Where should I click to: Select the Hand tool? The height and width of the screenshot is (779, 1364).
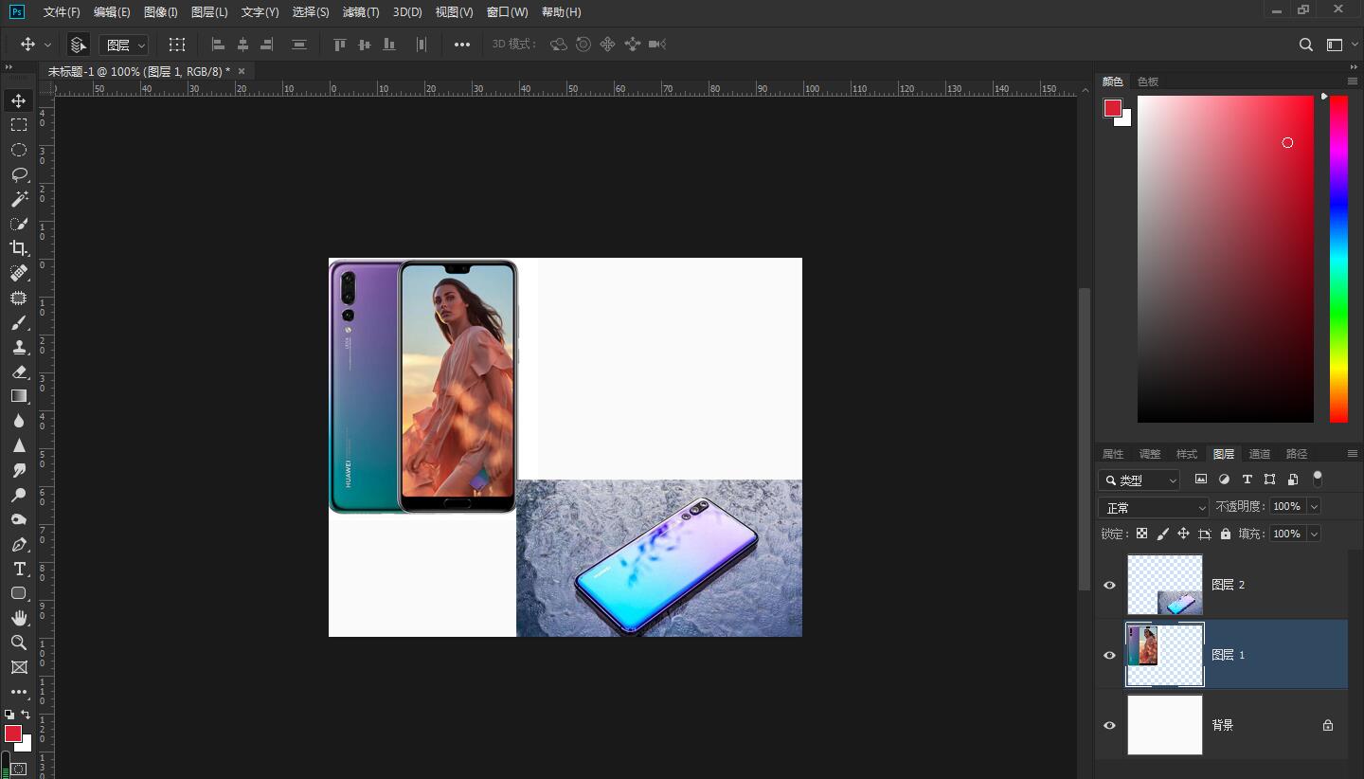point(19,618)
